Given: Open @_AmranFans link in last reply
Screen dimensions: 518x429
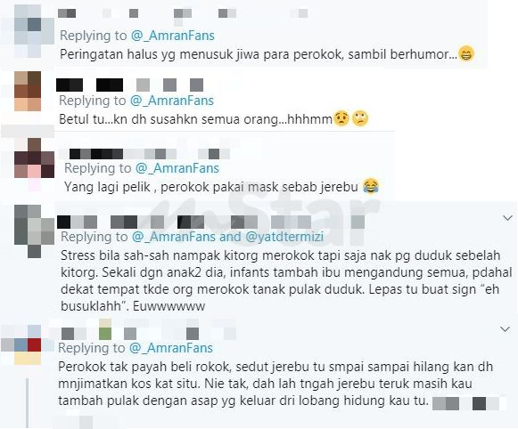Looking at the screenshot, I should (171, 348).
